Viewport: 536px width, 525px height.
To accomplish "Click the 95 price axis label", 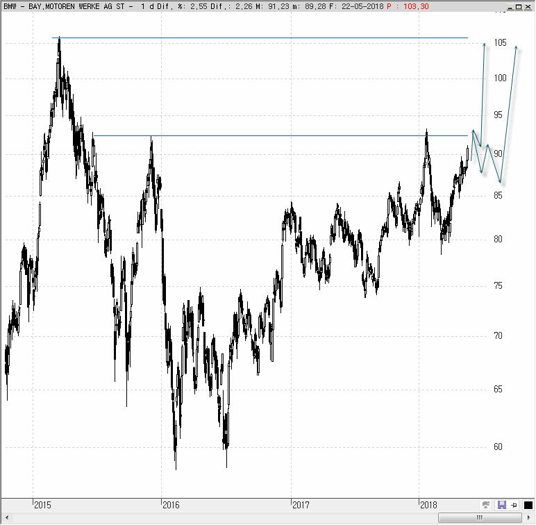I will [498, 115].
